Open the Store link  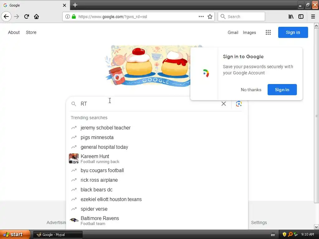click(x=31, y=32)
